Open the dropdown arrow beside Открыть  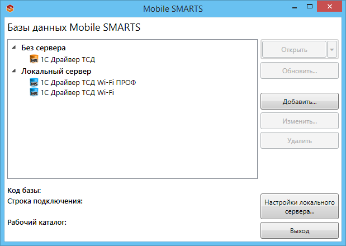[332, 49]
